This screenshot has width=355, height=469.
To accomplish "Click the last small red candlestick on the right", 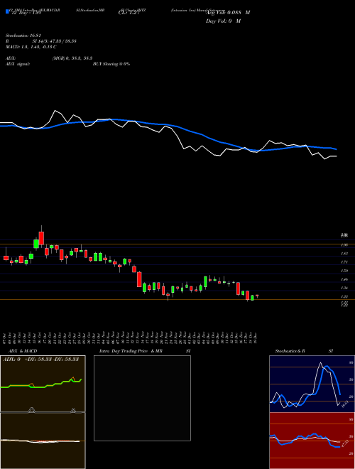I will tap(257, 296).
